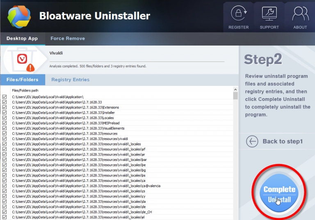The height and width of the screenshot is (220, 315).
Task: Click the Vivaldi program name text
Action: [x=56, y=53]
